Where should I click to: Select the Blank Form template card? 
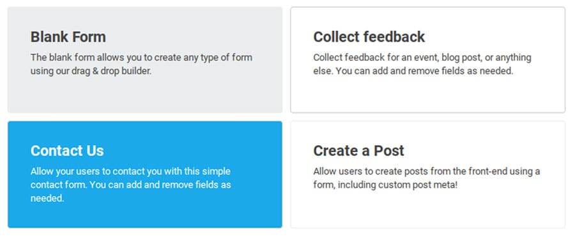tap(145, 60)
